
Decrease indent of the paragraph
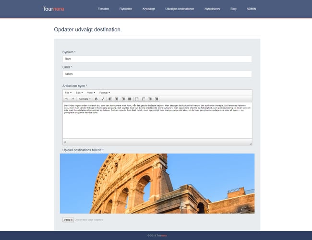click(150, 99)
